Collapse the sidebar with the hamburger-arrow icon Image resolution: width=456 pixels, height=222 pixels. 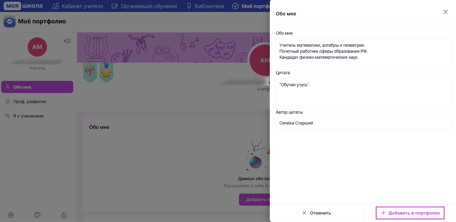click(67, 41)
